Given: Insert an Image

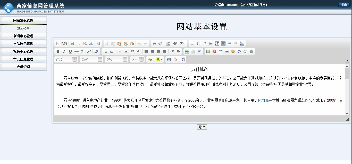Looking at the screenshot, I should (x=208, y=51).
